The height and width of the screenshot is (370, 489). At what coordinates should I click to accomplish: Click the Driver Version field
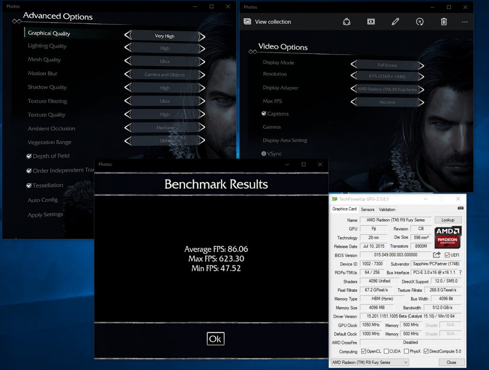tap(411, 316)
